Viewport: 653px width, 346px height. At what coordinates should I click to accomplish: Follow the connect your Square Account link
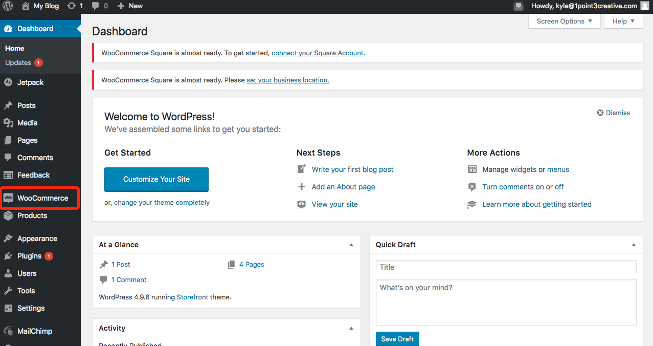(x=318, y=53)
